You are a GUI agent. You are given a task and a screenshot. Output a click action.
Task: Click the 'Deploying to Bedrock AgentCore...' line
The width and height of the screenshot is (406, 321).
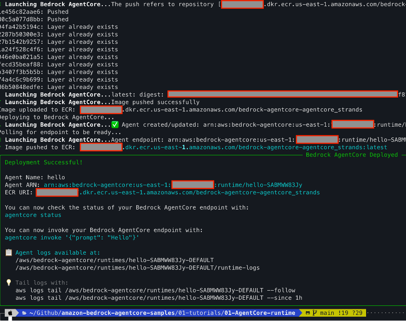click(57, 117)
